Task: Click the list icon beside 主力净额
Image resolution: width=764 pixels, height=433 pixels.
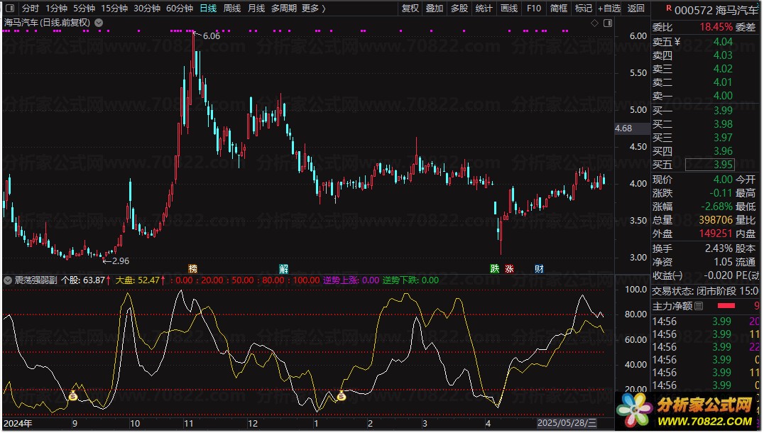Action: click(699, 306)
